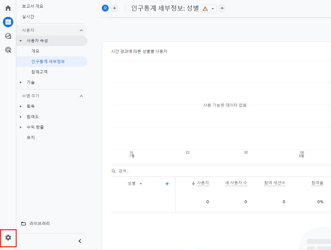Click the 획득 label in 수명 주기
331x250 pixels.
31,106
